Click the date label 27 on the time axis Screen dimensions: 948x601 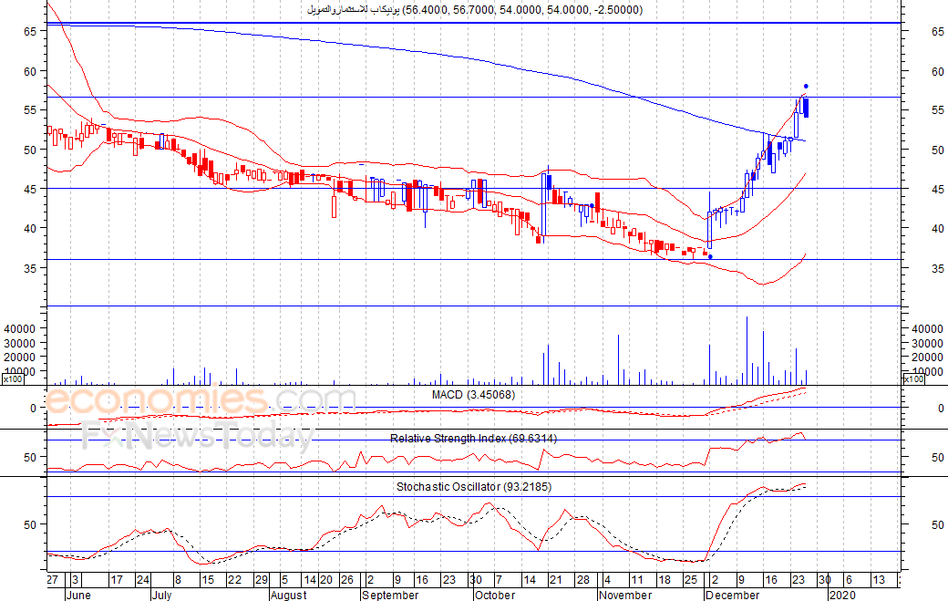click(x=53, y=580)
